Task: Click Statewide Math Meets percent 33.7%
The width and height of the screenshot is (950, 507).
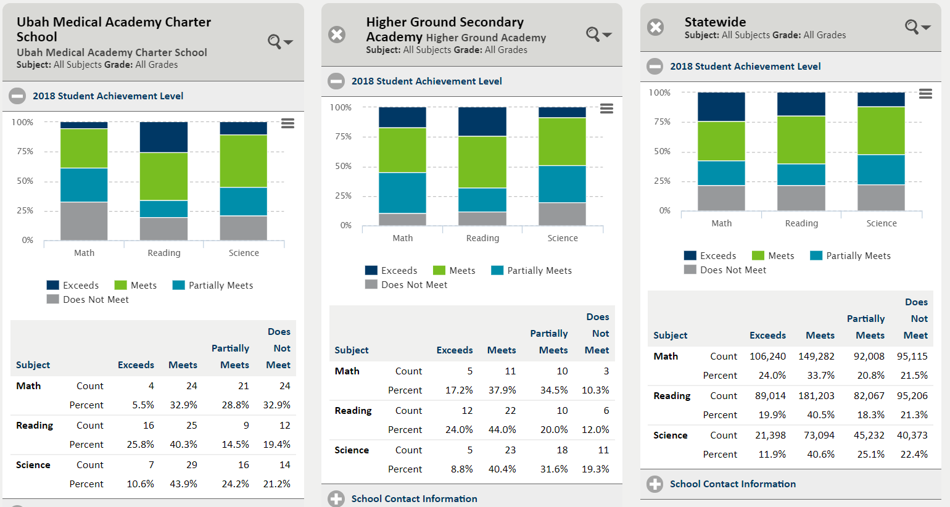Action: [820, 376]
